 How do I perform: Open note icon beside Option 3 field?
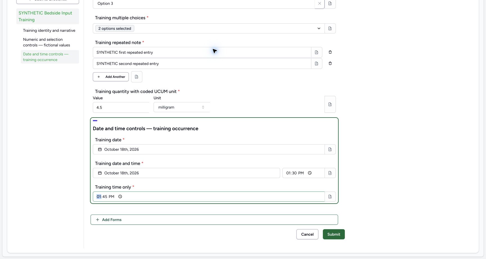pos(330,4)
